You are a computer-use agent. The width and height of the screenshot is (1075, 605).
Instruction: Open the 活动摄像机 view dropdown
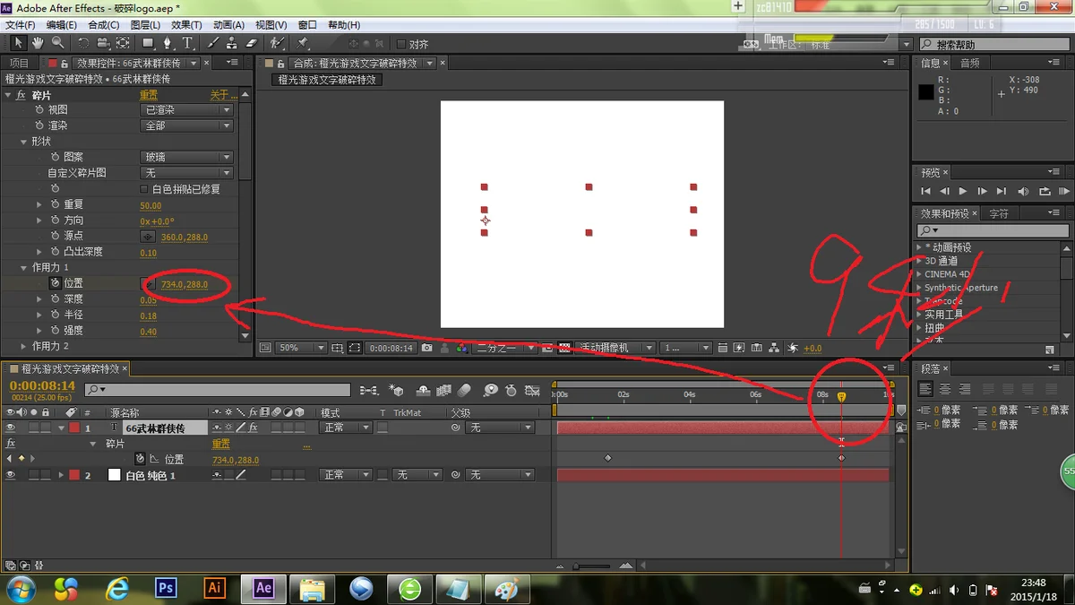click(x=616, y=348)
